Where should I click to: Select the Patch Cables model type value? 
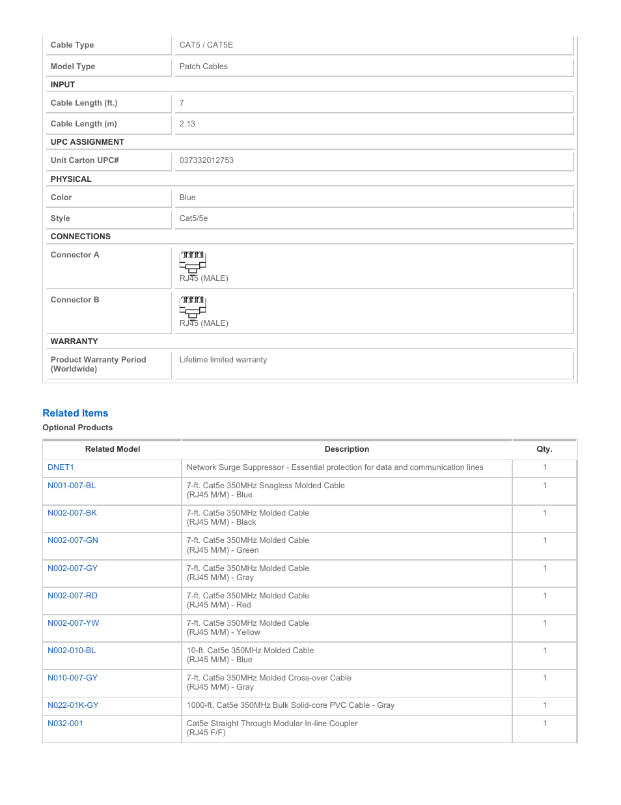204,66
